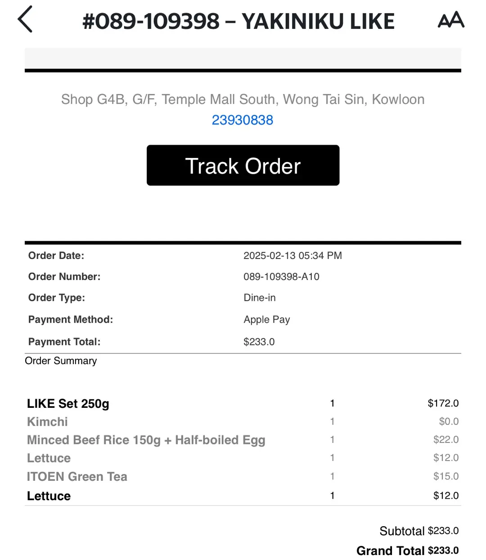Screen dimensions: 486x560
Task: Select the Subtotal line
Action: (418, 531)
